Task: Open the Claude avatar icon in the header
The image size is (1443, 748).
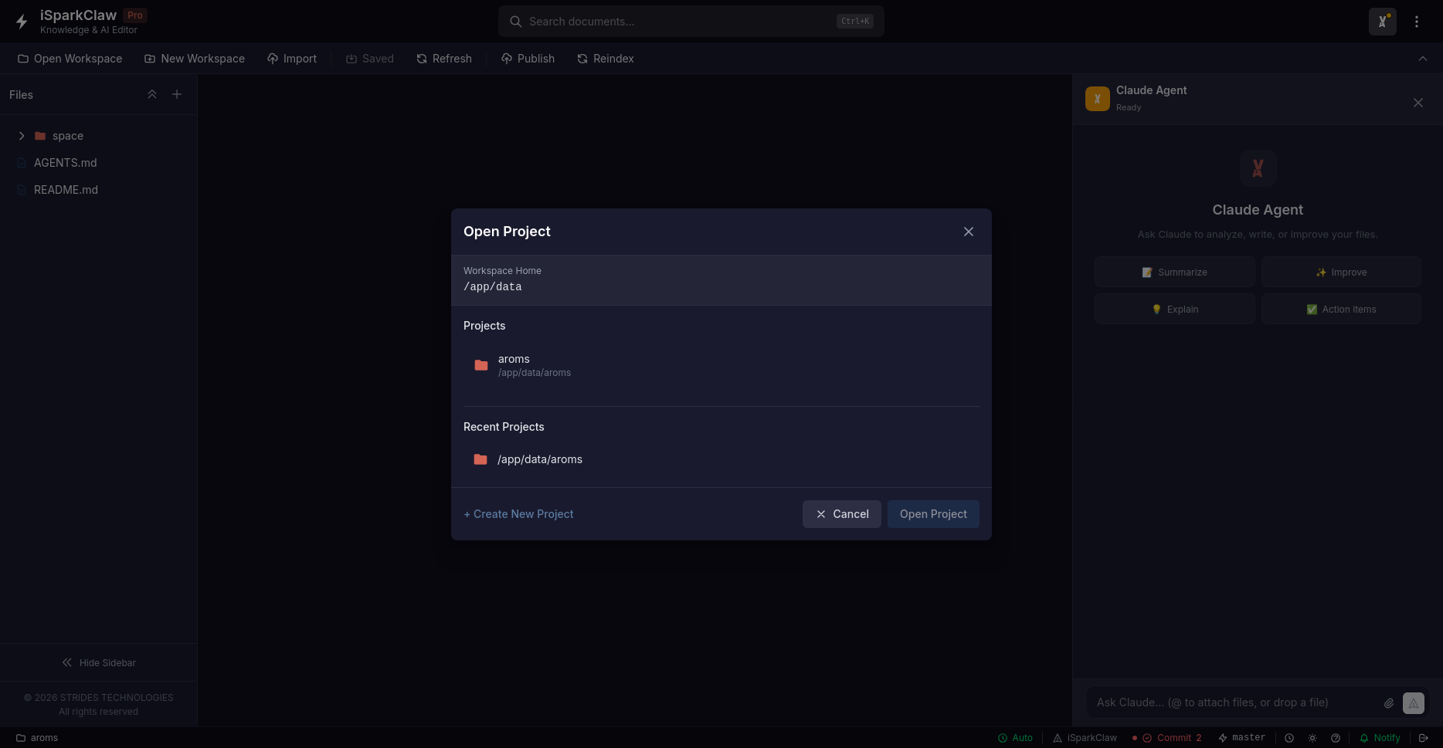Action: 1383,22
